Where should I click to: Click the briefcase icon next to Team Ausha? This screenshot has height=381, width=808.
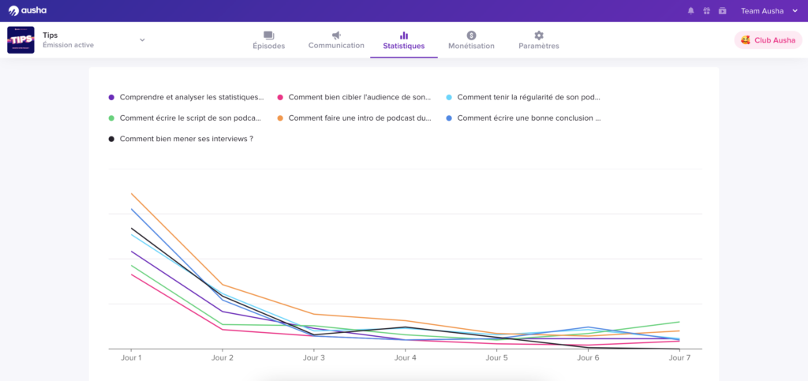[x=723, y=11]
